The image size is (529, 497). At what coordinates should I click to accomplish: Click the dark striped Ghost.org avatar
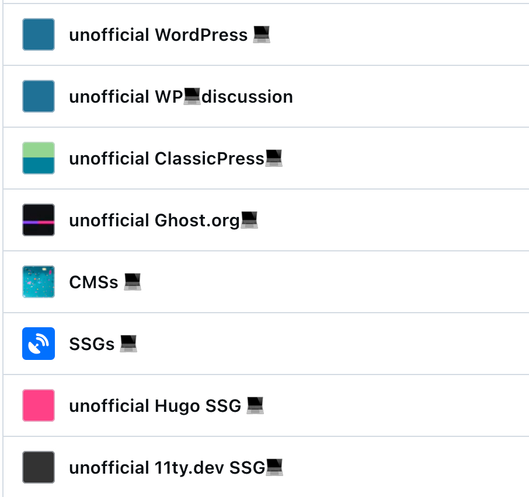click(x=39, y=220)
